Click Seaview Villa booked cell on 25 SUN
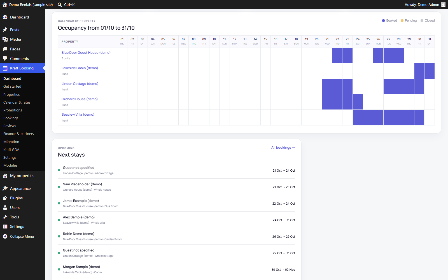Image resolution: width=448 pixels, height=280 pixels. click(x=368, y=117)
